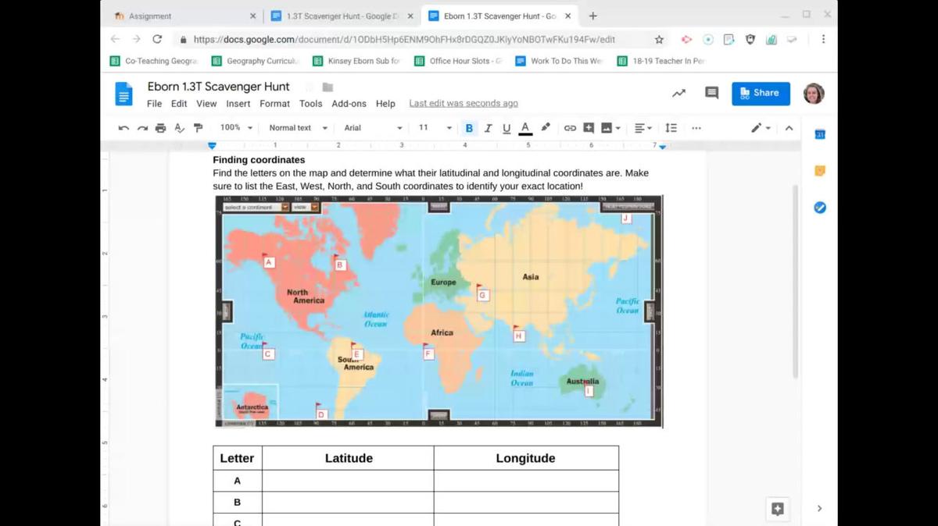Screen dimensions: 938x526
Task: Open Chrome's three-dot menu
Action: click(823, 39)
